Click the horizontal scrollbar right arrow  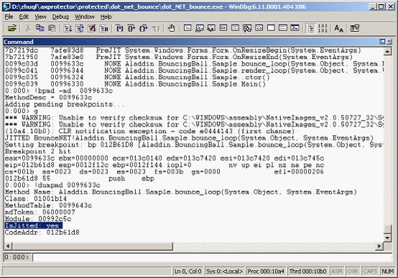point(379,246)
